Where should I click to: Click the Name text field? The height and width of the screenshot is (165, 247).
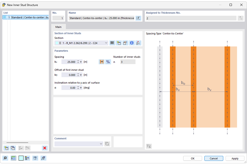click(x=102, y=18)
